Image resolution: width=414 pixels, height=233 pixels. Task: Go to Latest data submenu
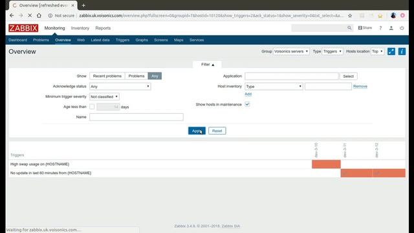(x=100, y=40)
